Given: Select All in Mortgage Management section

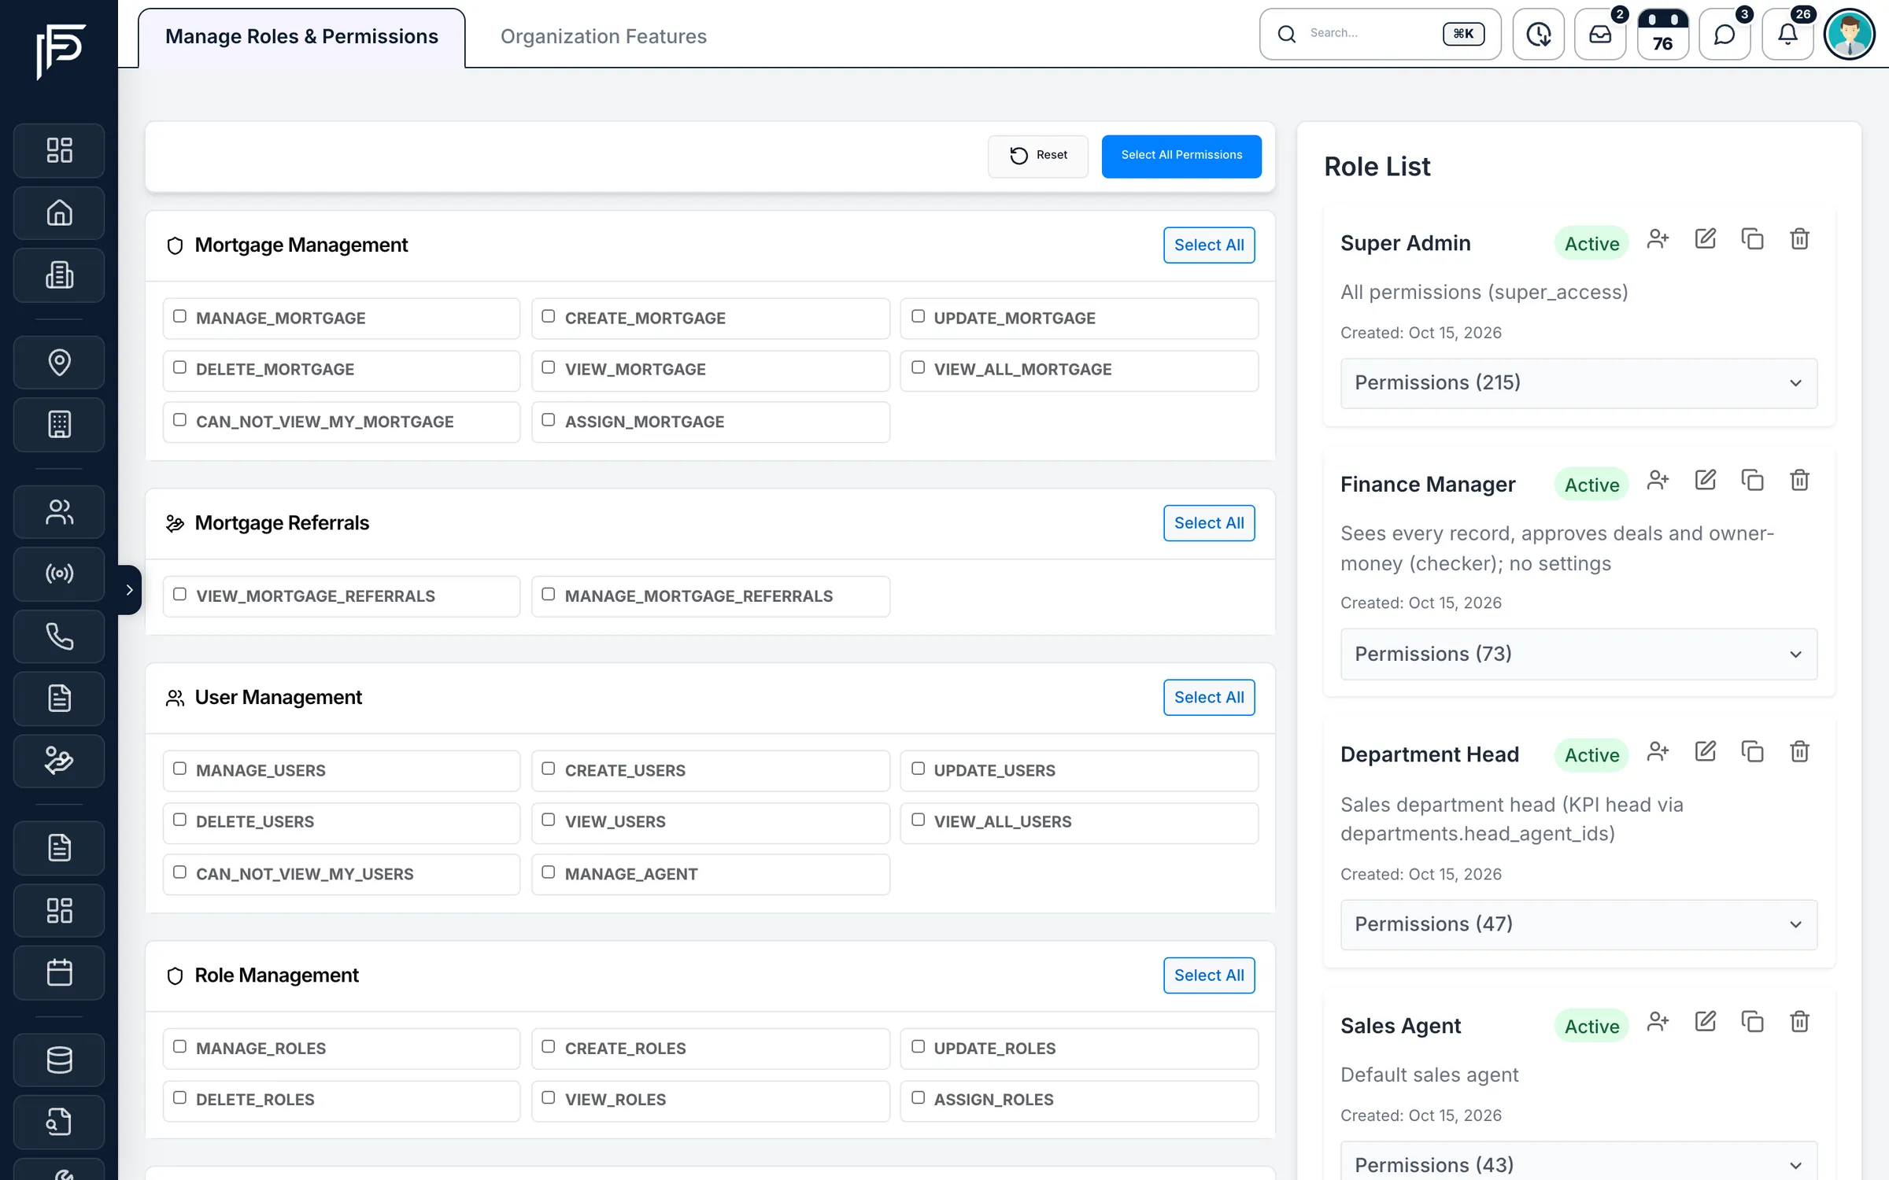Looking at the screenshot, I should pyautogui.click(x=1209, y=245).
